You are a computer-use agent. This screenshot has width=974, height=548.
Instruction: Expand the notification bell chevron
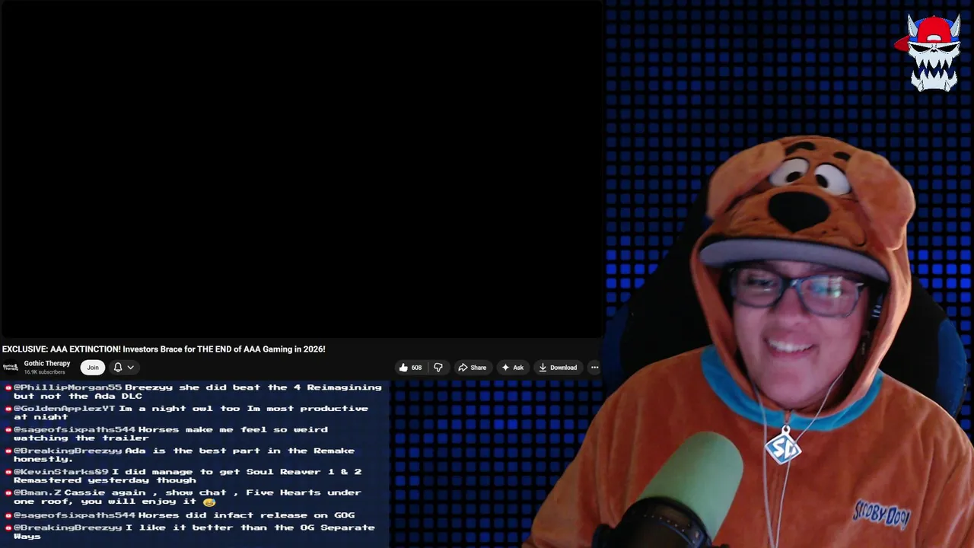point(131,368)
